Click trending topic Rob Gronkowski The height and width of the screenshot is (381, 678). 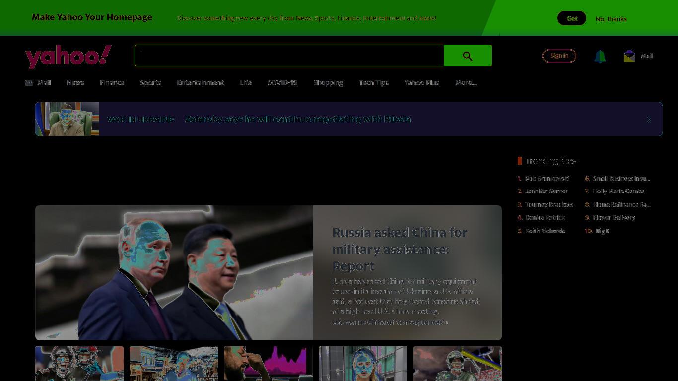click(547, 178)
